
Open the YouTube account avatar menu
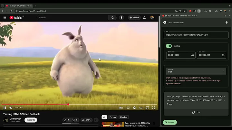pyautogui.click(x=152, y=18)
